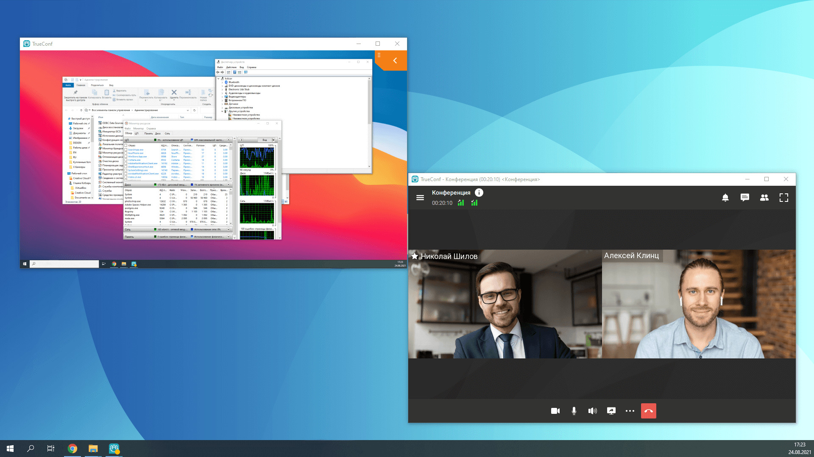
Task: Select the Загрузки folder in Explorer sidebar
Action: coord(78,128)
